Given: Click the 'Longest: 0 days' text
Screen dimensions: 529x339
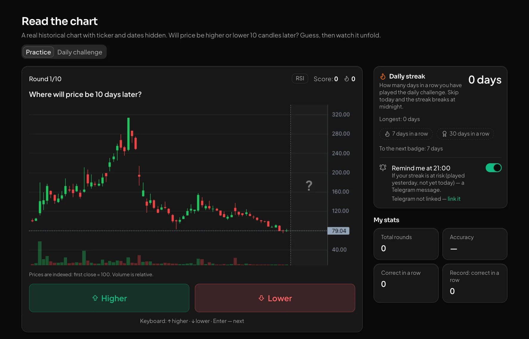Looking at the screenshot, I should [x=399, y=119].
